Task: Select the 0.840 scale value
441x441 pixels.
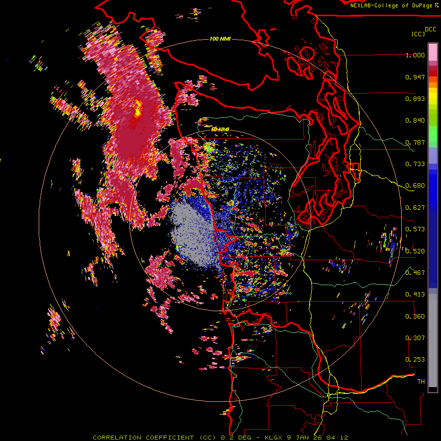Action: pos(415,121)
